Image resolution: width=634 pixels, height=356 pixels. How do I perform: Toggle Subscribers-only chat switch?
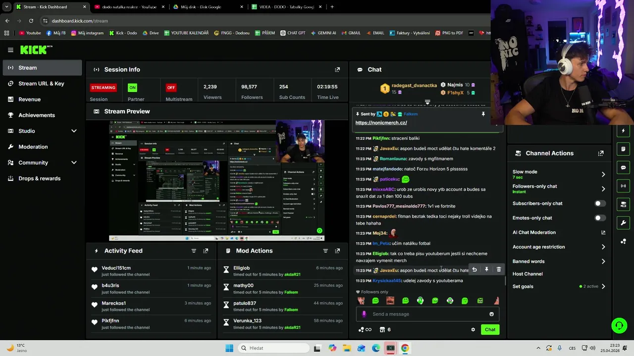(599, 204)
